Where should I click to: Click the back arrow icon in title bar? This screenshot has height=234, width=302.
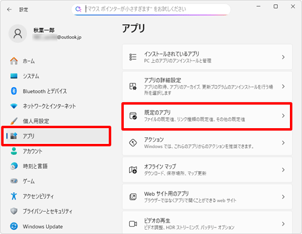tap(9, 10)
